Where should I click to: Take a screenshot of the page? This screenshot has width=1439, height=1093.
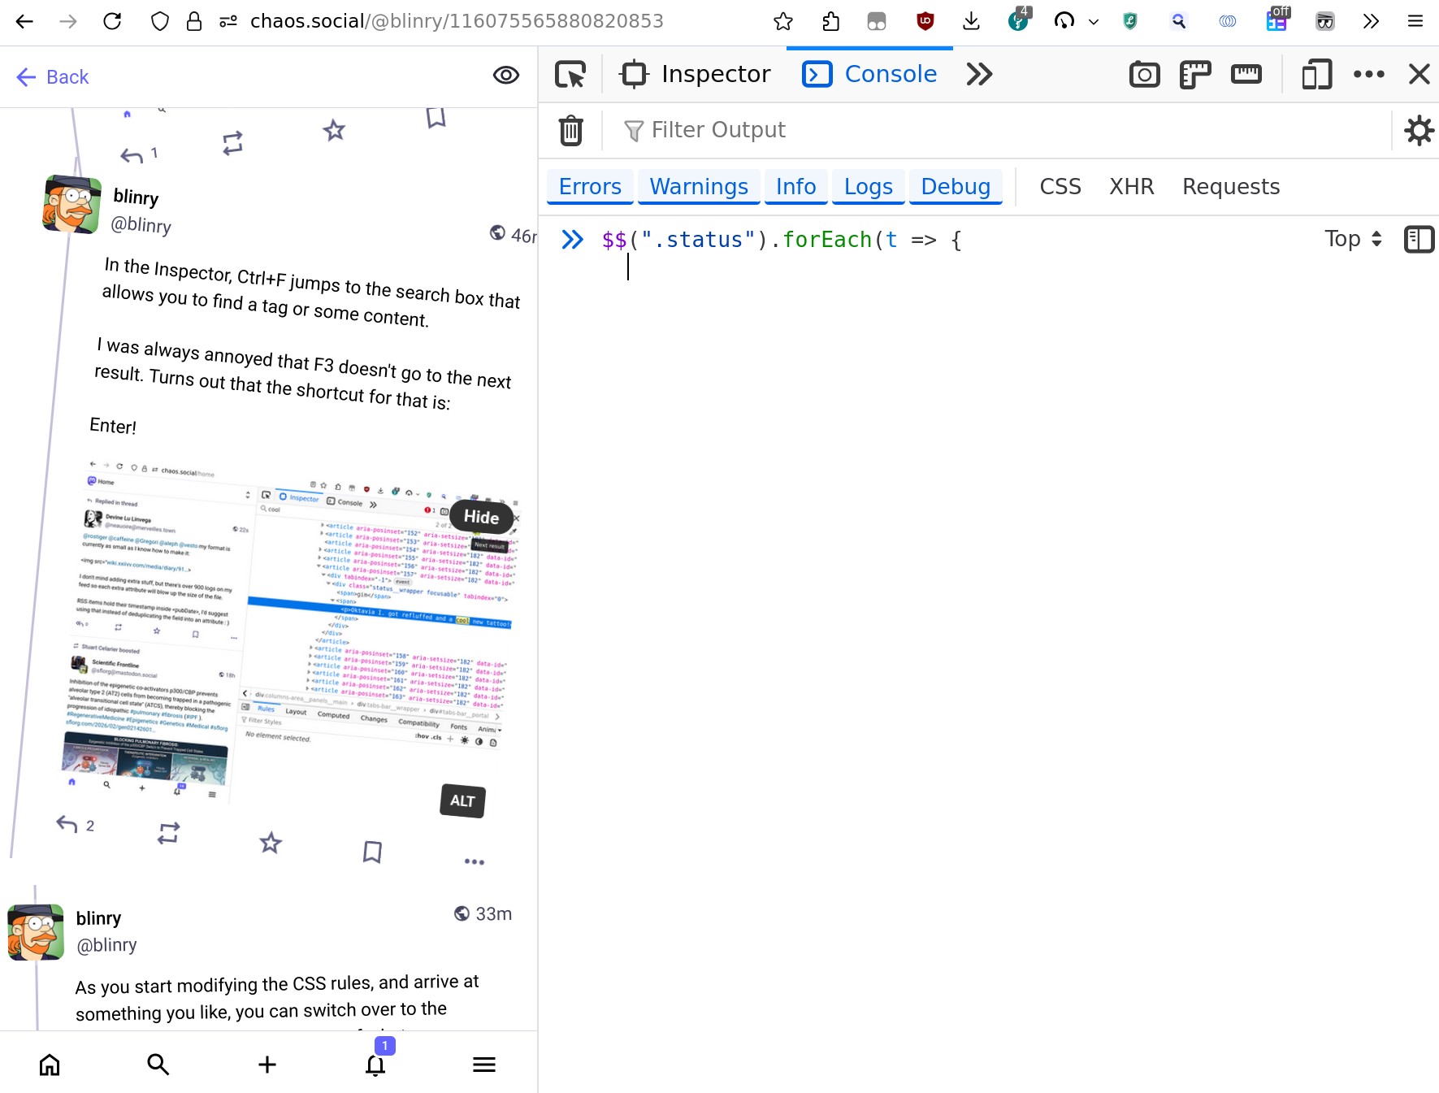[x=1144, y=75]
